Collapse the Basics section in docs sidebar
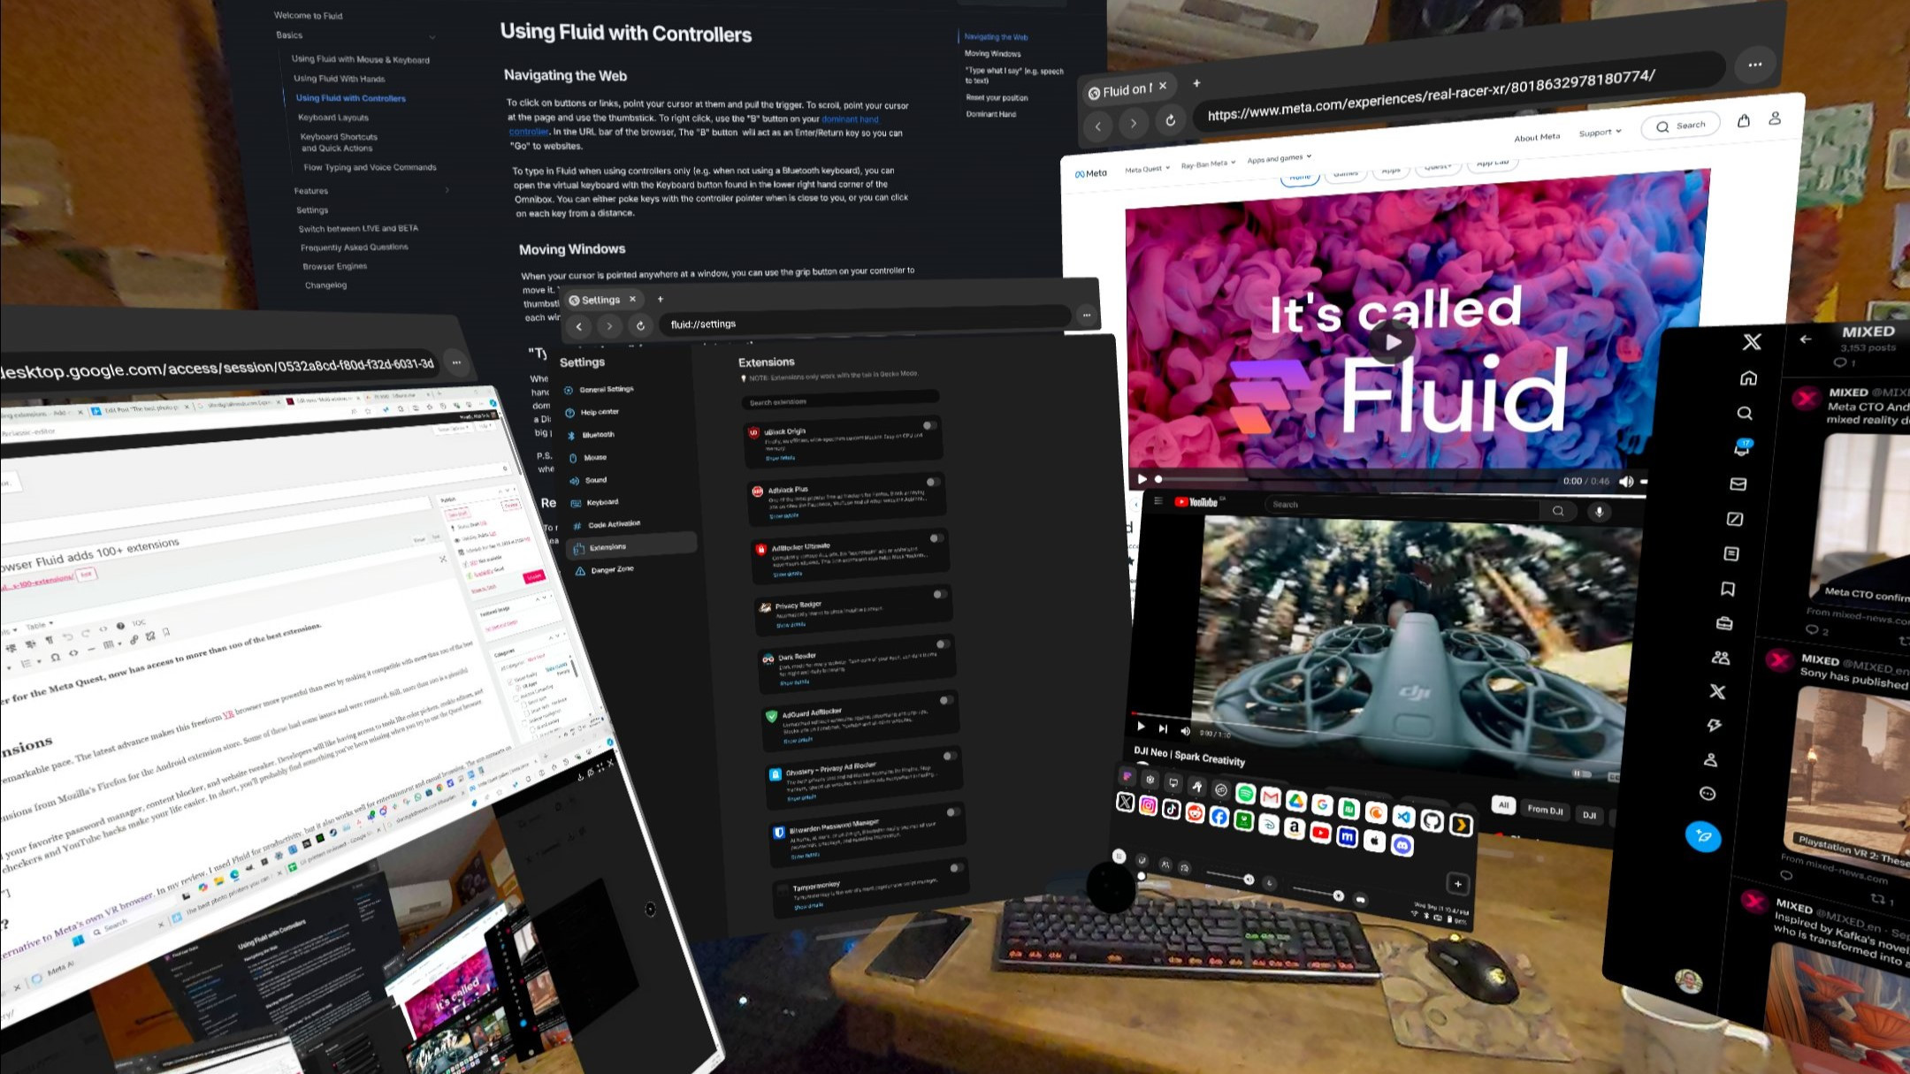Image resolution: width=1910 pixels, height=1074 pixels. tap(432, 37)
